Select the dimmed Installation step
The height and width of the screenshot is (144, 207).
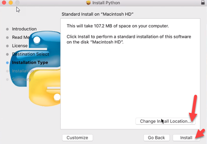(23, 71)
